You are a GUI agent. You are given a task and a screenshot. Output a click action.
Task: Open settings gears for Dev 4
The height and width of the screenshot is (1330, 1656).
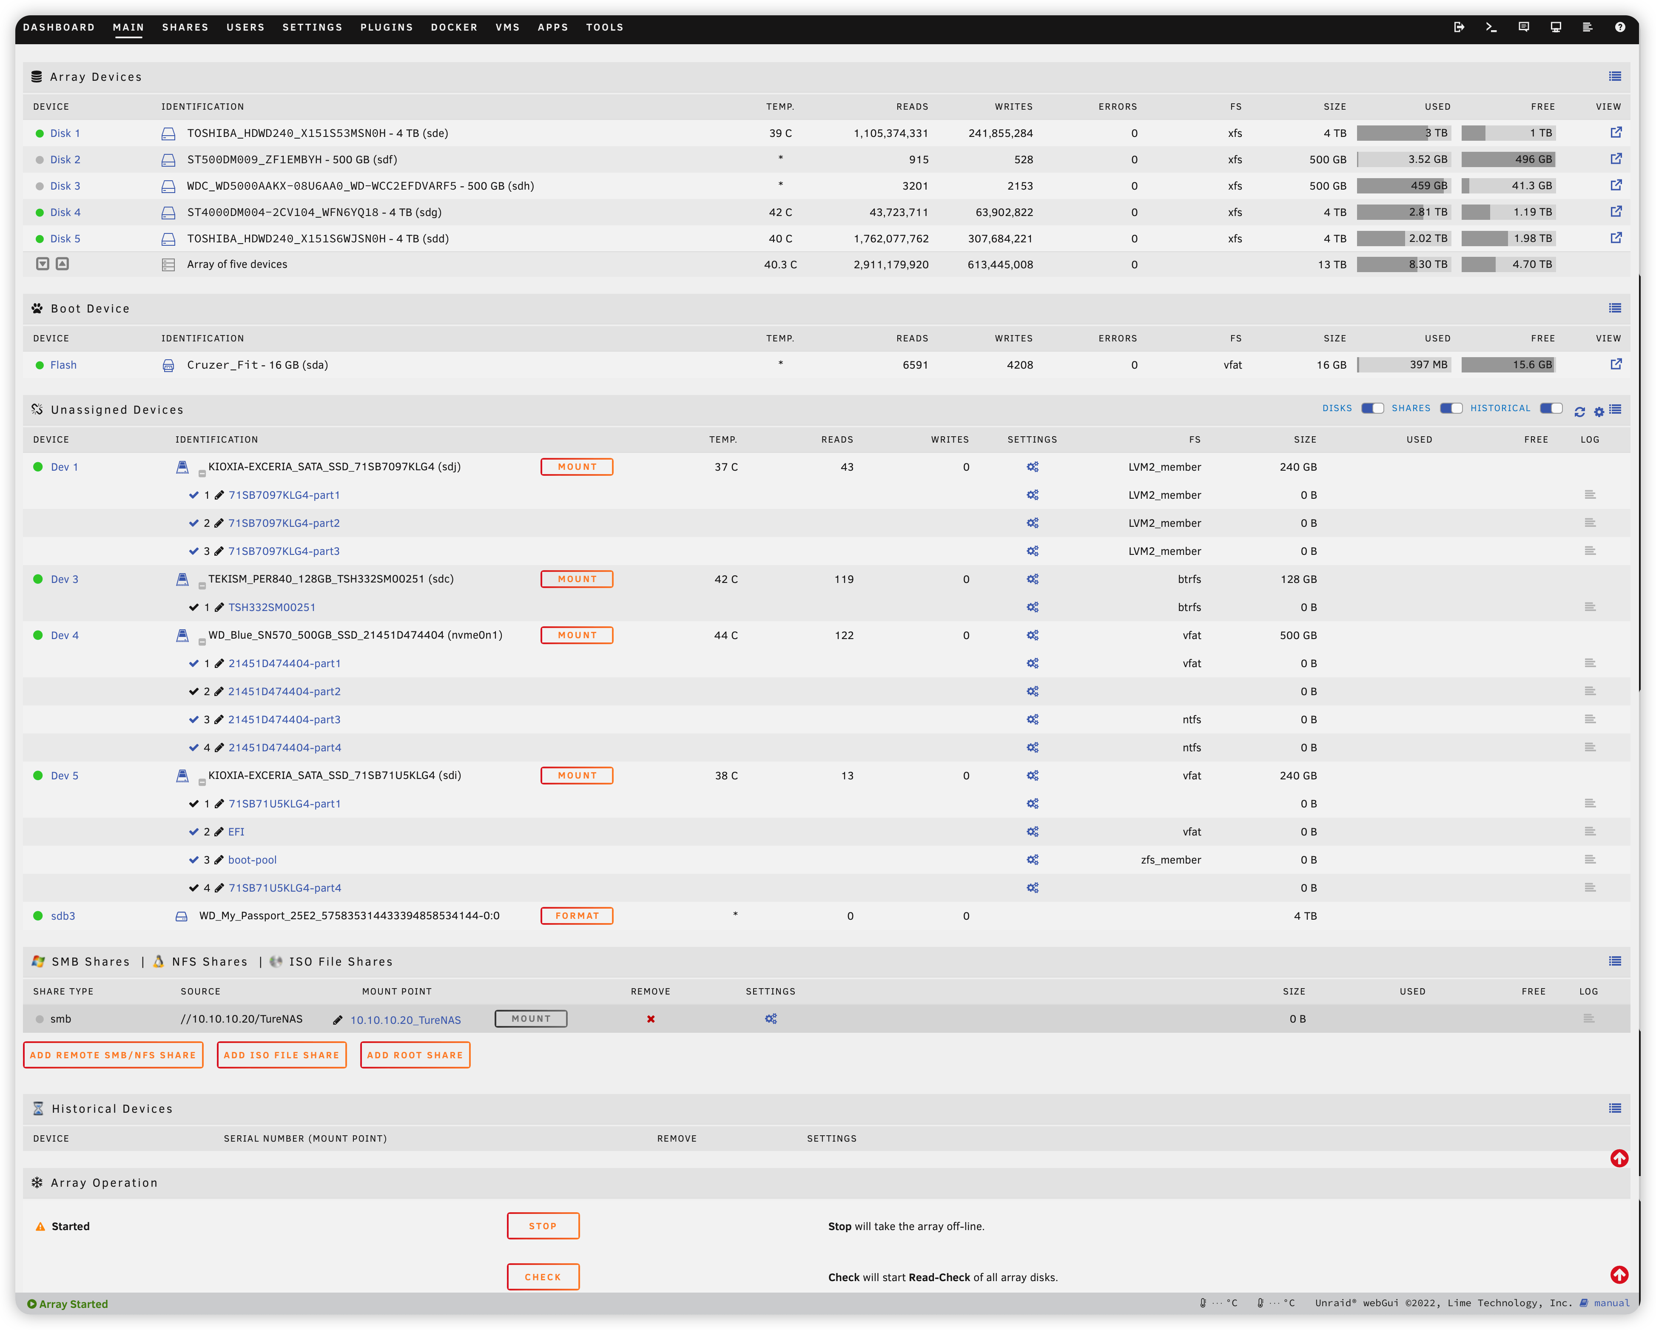1032,635
